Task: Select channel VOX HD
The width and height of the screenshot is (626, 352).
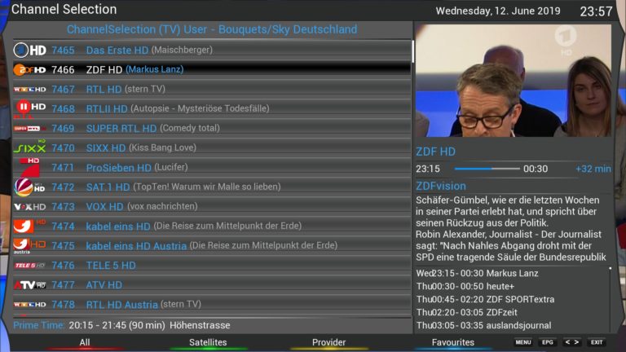Action: point(212,206)
